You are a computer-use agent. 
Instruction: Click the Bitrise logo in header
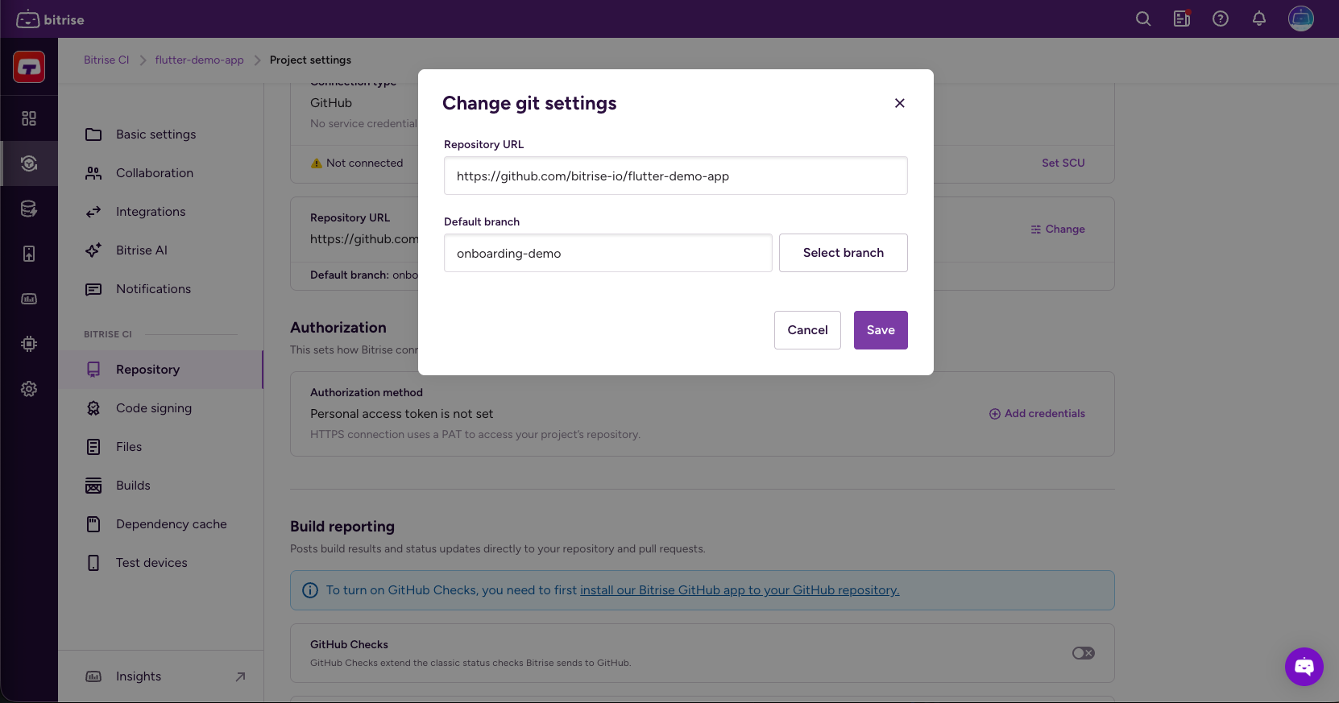click(50, 19)
